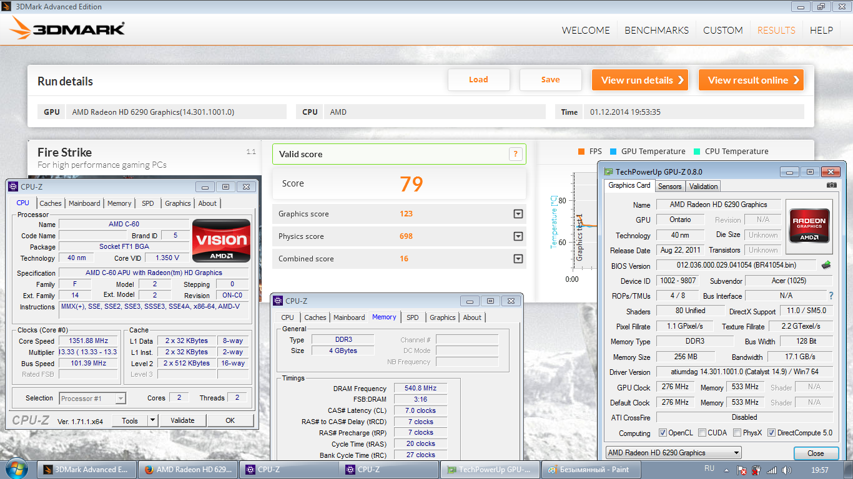Open the SPD tab in the CPU-Z processor window
This screenshot has height=479, width=853.
coord(148,203)
